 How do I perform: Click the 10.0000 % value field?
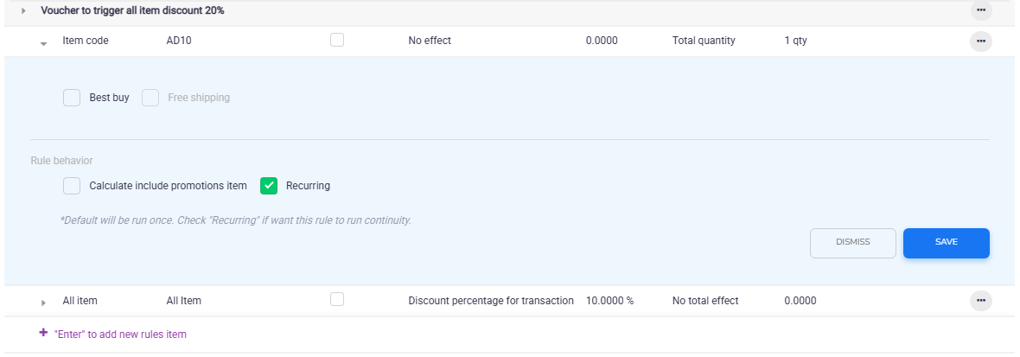tap(609, 301)
